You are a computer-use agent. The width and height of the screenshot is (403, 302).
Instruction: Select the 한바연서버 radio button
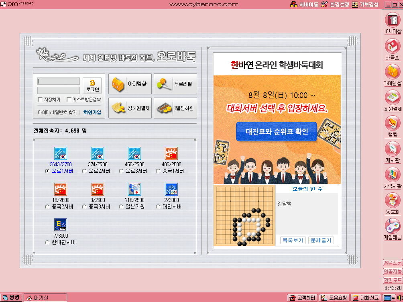click(x=47, y=242)
